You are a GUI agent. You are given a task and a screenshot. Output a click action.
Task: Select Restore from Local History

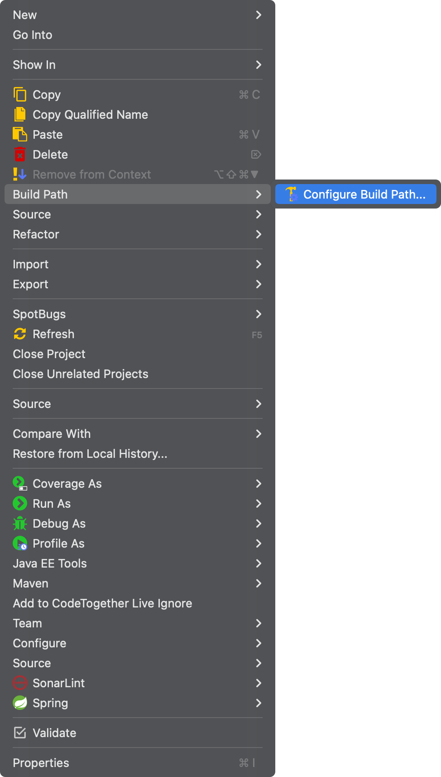90,454
